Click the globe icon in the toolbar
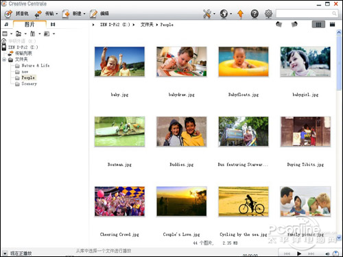The width and height of the screenshot is (343, 257). (224, 14)
